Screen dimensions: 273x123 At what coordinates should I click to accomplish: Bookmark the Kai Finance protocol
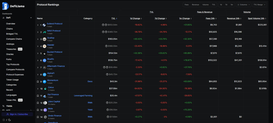click(38, 96)
